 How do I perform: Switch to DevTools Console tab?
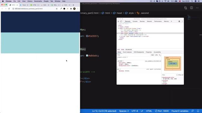point(135,21)
